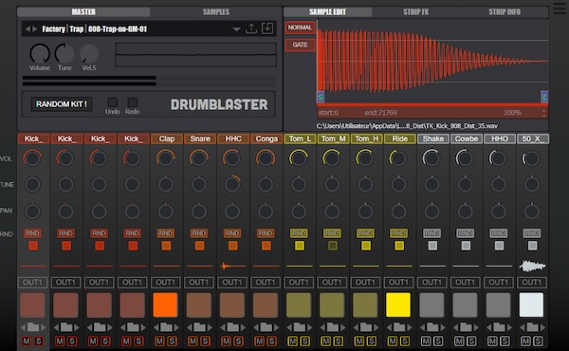Open preset dropdown arrow
This screenshot has width=569, height=351.
pyautogui.click(x=236, y=29)
